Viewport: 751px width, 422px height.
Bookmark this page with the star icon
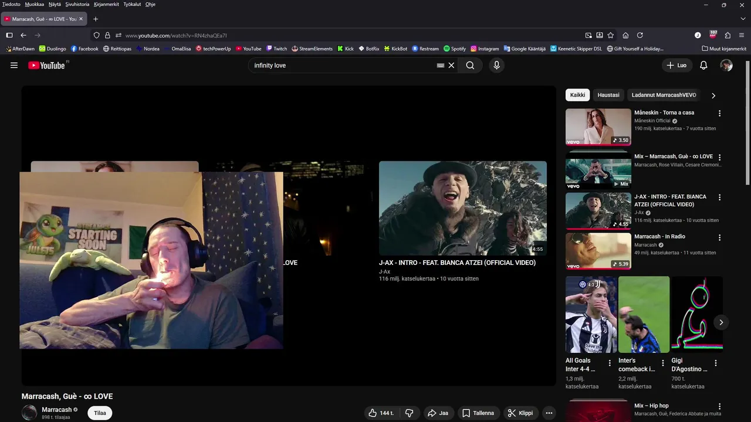[611, 35]
